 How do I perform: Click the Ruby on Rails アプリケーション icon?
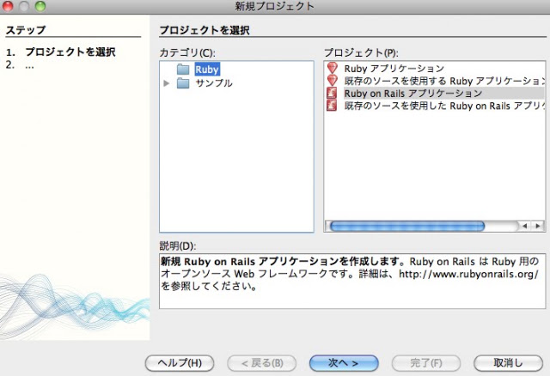[332, 94]
